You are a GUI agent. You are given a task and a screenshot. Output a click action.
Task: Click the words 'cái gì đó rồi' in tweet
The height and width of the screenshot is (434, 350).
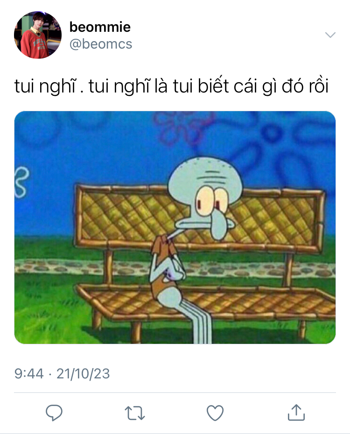[x=281, y=86]
